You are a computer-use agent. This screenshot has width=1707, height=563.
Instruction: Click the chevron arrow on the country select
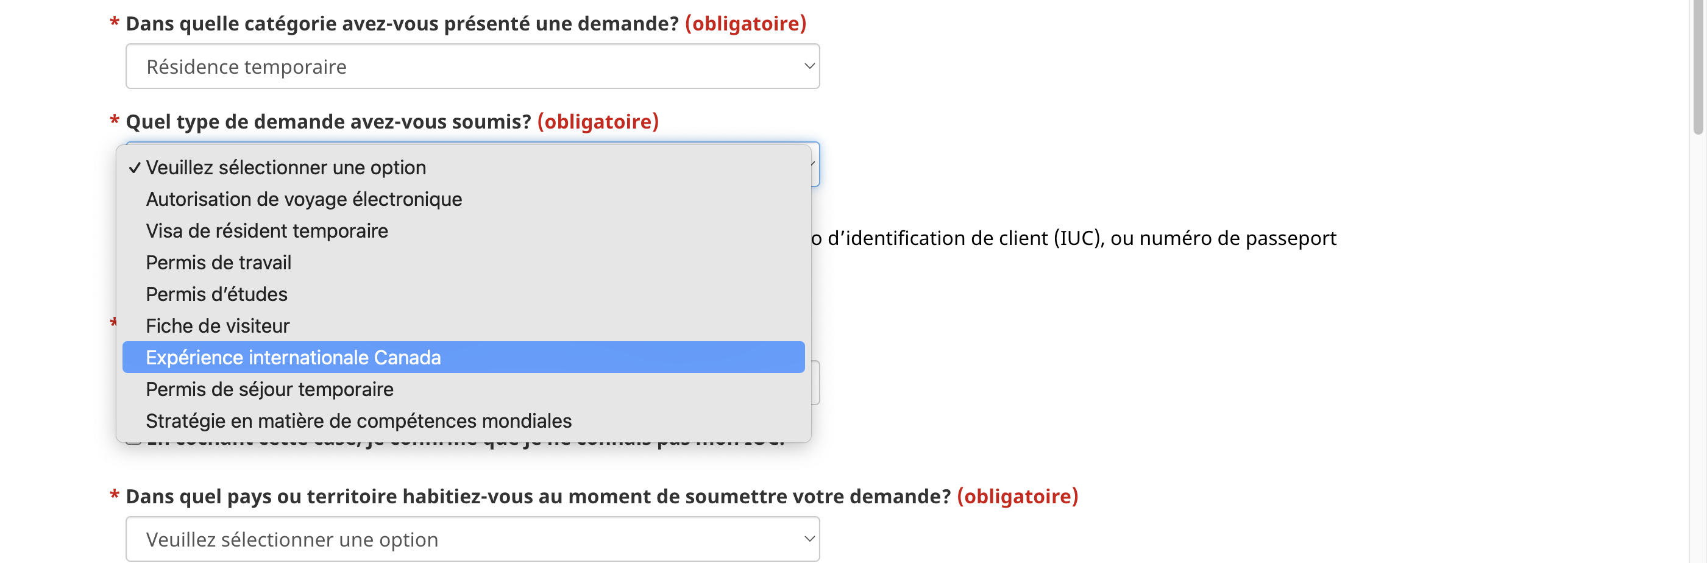[809, 539]
